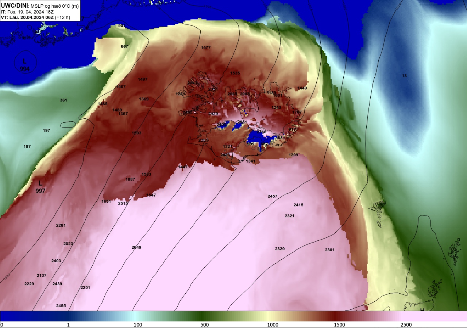Click the 2329 height value
The width and height of the screenshot is (467, 328).
pos(280,249)
